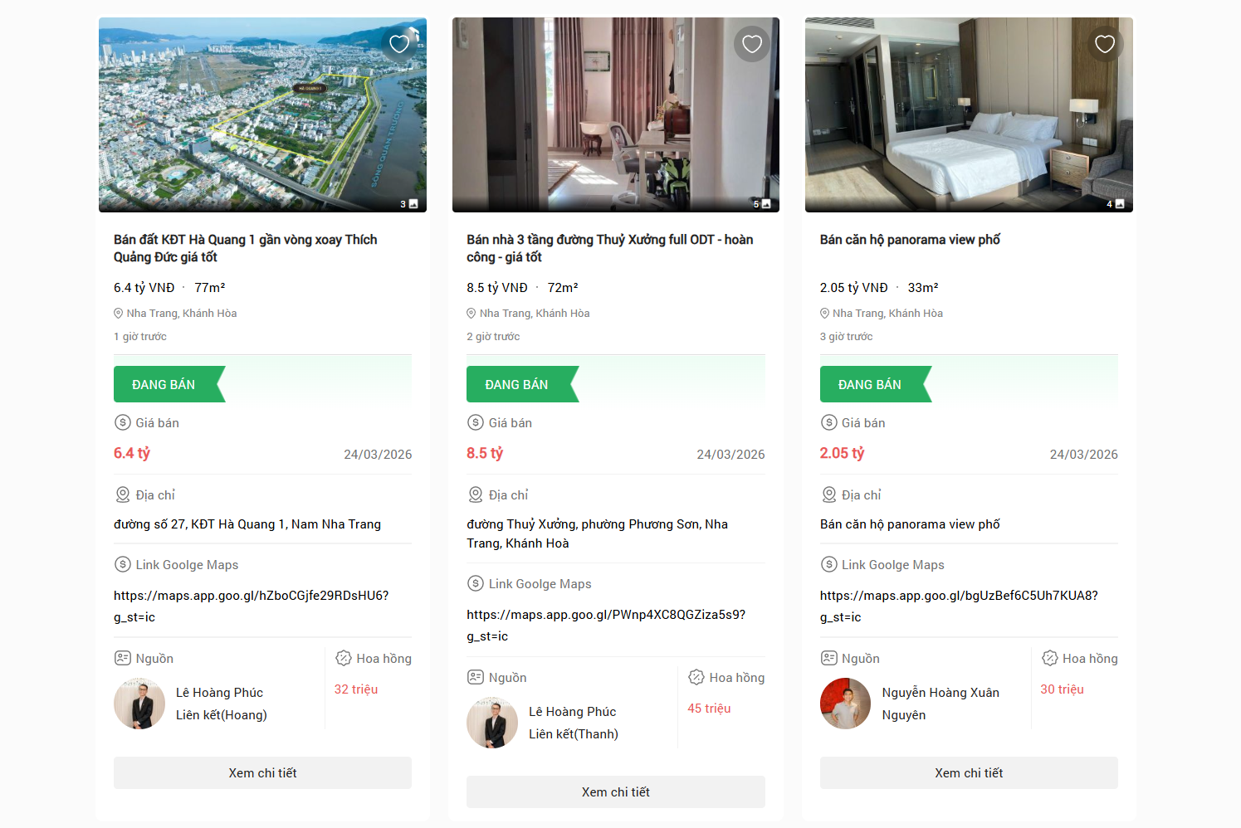
Task: Open details for 6.4 tỷ land listing
Action: tap(262, 772)
